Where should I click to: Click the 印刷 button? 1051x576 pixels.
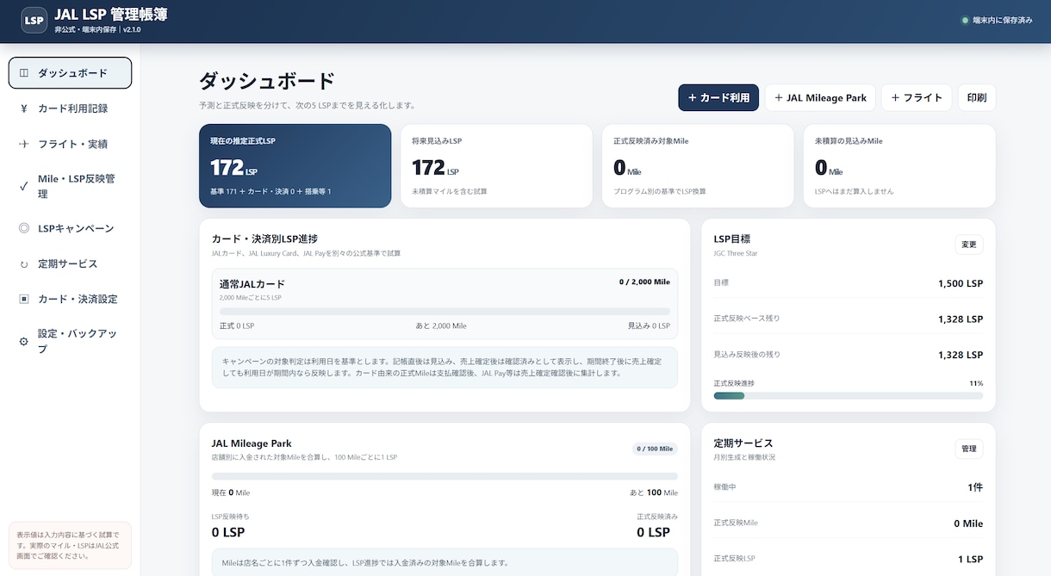coord(977,97)
